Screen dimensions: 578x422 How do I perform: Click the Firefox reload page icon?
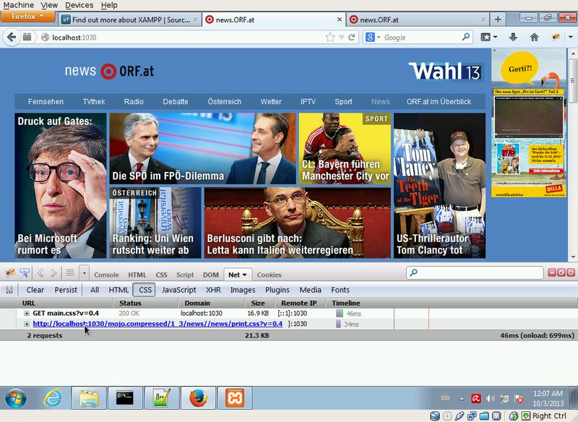pyautogui.click(x=353, y=37)
